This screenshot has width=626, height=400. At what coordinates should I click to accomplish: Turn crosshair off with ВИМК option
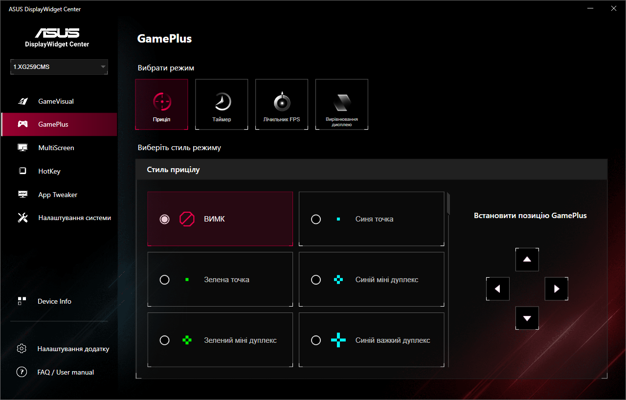pyautogui.click(x=220, y=219)
